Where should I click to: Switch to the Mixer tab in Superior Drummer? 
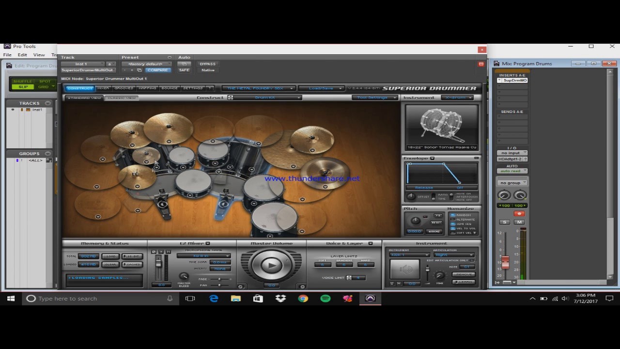click(x=103, y=88)
